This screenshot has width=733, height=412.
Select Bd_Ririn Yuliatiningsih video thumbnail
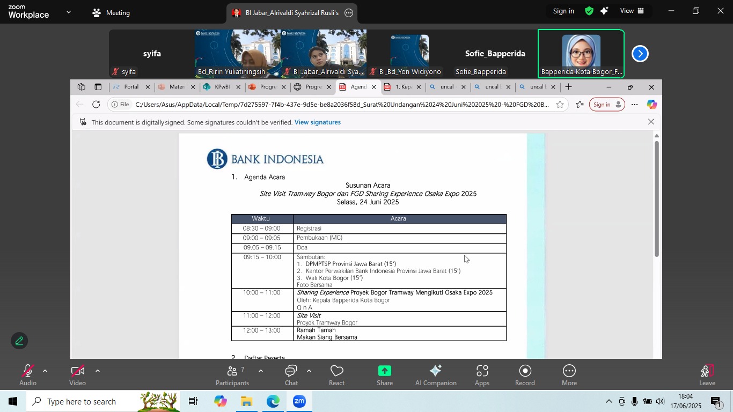238,54
